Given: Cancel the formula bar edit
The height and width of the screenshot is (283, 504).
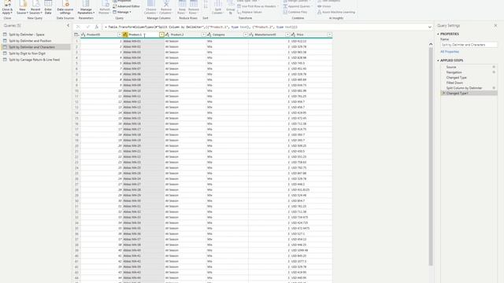Looking at the screenshot, I should pyautogui.click(x=78, y=27).
